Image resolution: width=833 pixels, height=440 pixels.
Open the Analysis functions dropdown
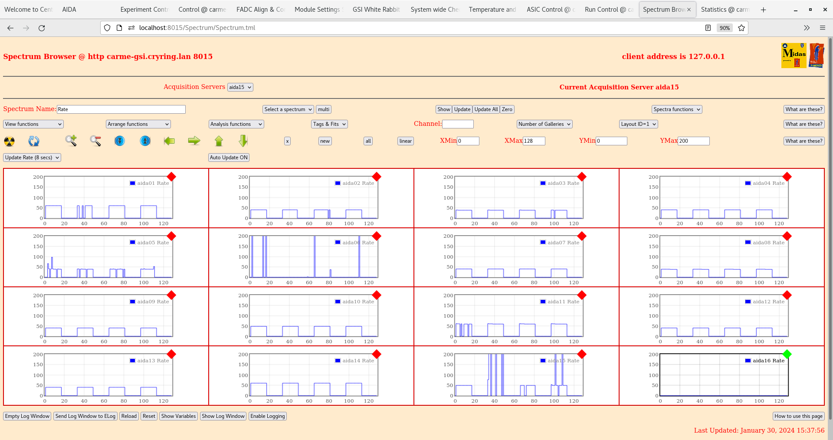tap(236, 124)
